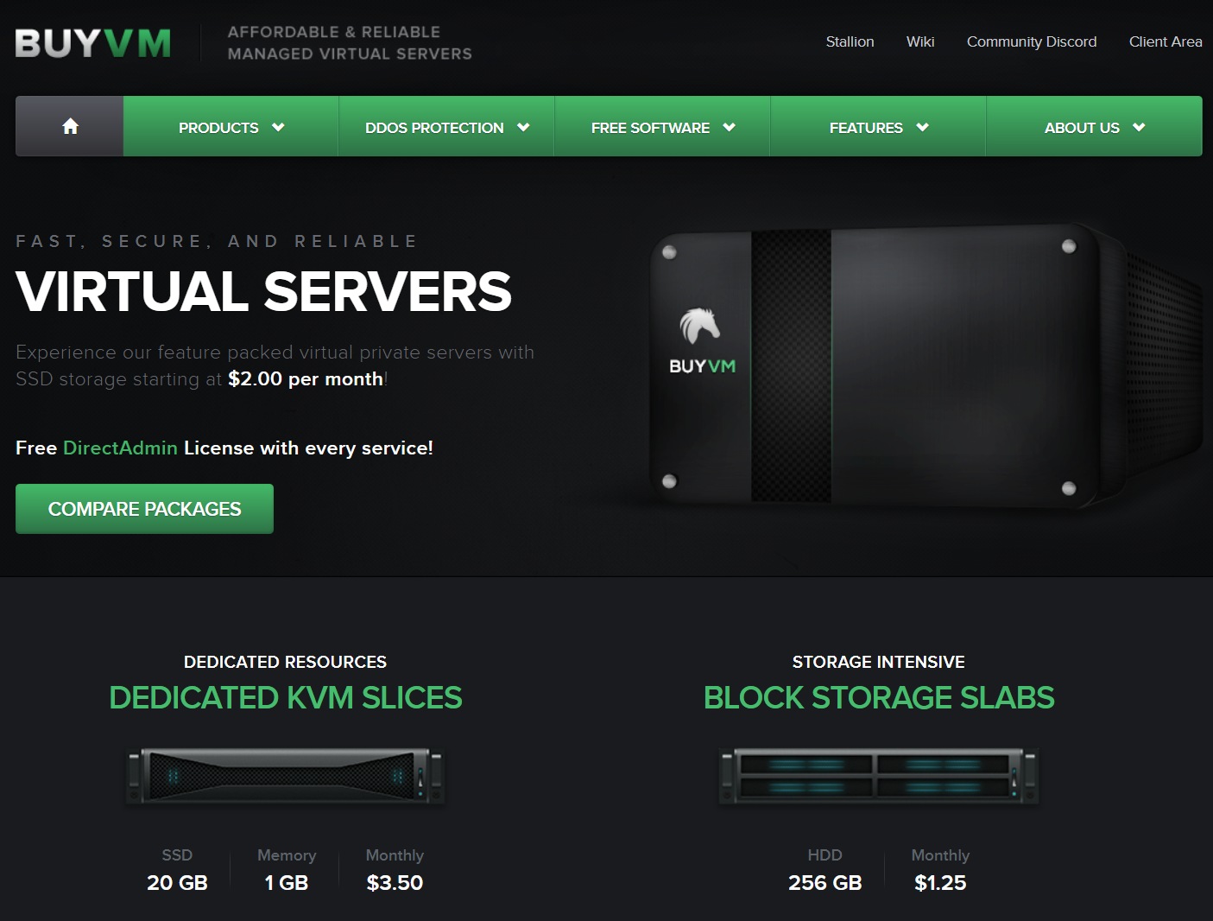
Task: Click the horse logo on the server image
Action: click(699, 326)
